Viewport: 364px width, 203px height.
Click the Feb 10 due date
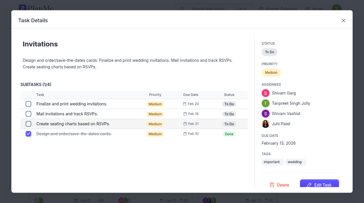[193, 134]
